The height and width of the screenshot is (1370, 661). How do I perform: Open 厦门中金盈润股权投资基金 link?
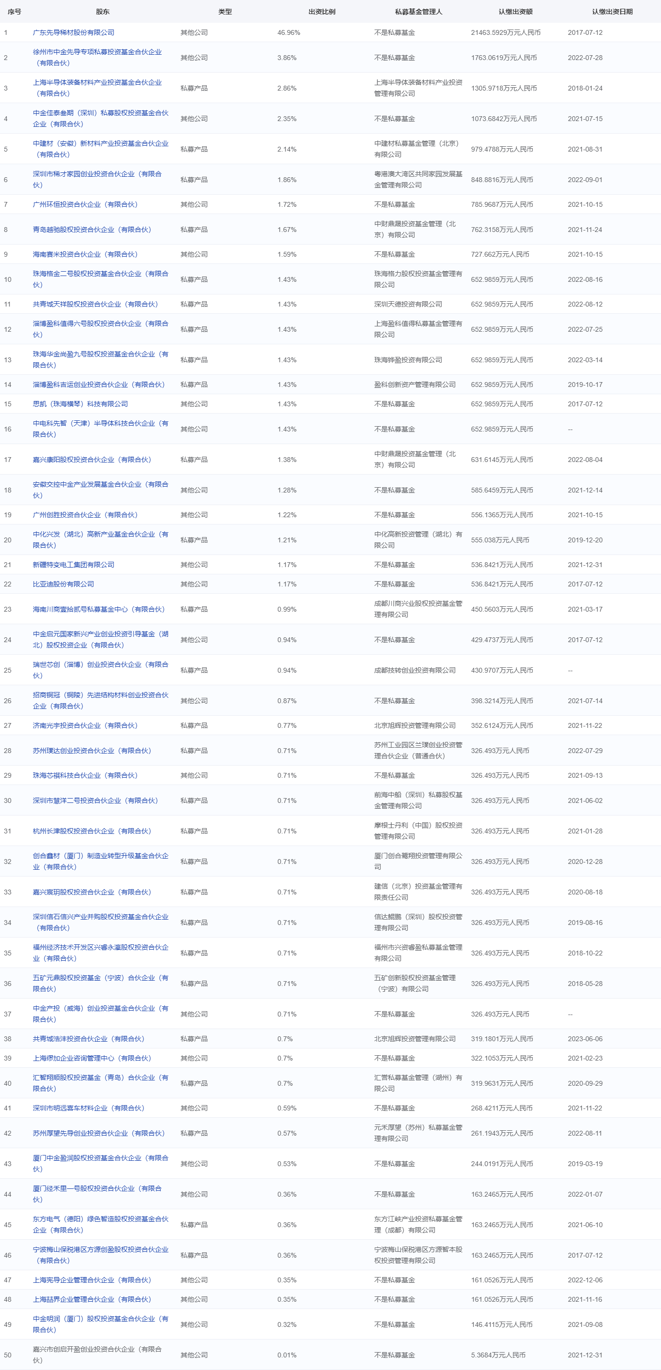101,1164
